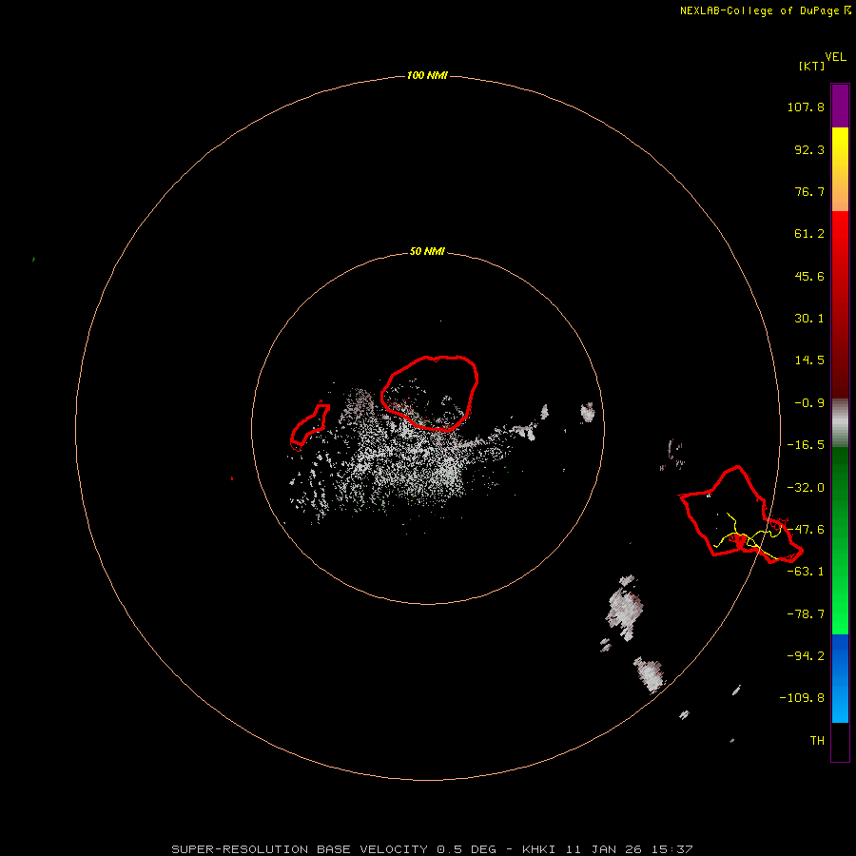Image resolution: width=856 pixels, height=856 pixels.
Task: Click the 76.7 legend value
Action: click(x=809, y=191)
